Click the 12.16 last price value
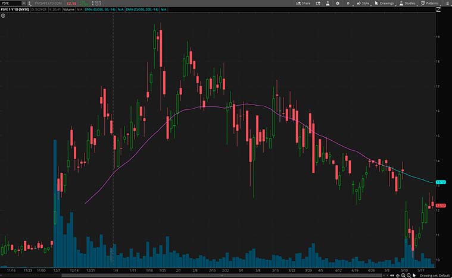 [x=71, y=4]
